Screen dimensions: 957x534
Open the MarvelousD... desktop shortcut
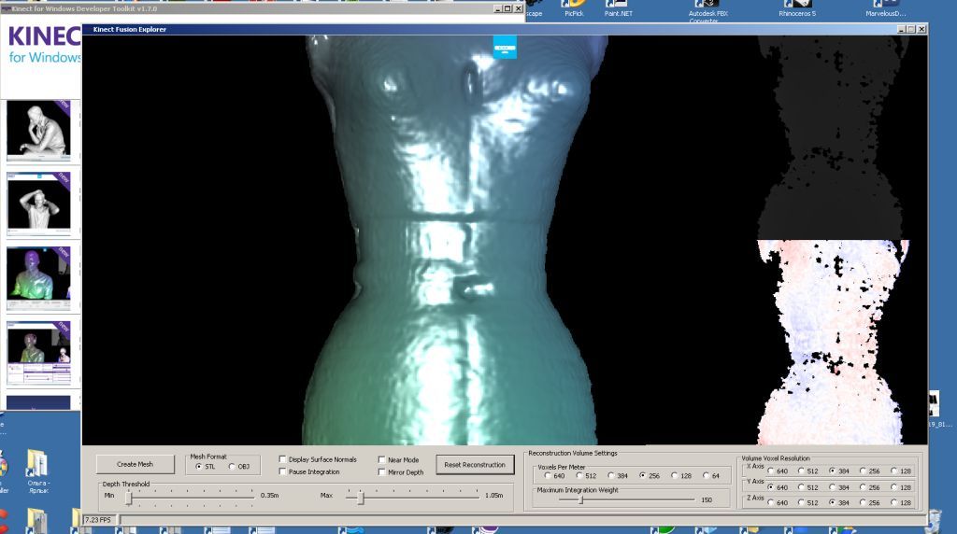[886, 8]
